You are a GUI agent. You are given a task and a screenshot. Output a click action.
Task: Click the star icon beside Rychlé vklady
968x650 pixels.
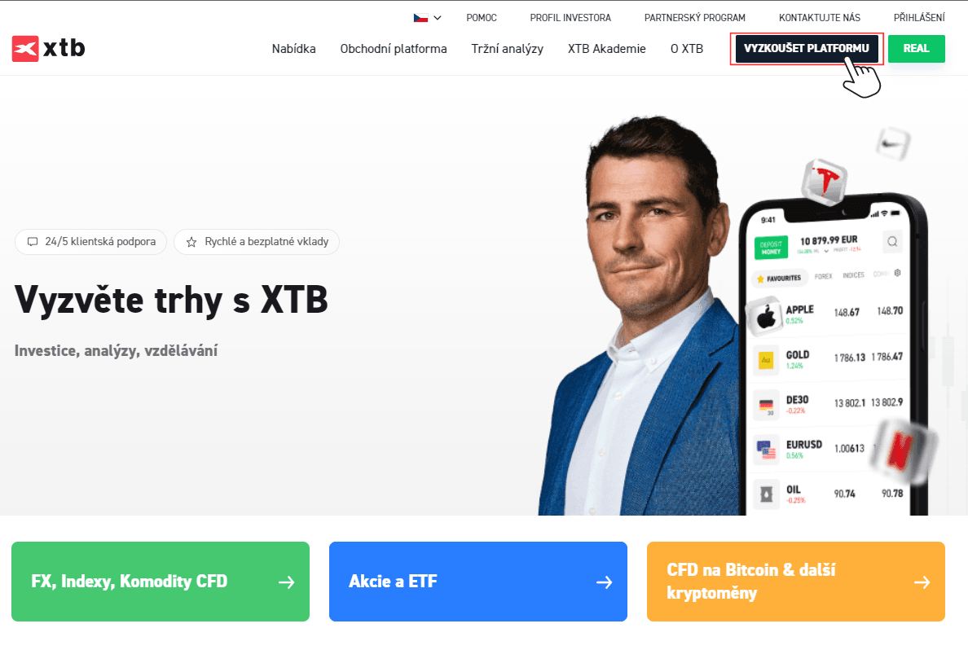pyautogui.click(x=191, y=242)
